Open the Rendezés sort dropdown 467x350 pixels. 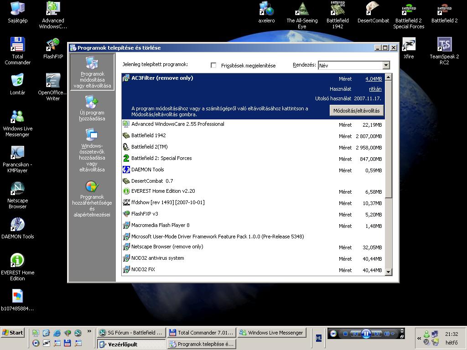pos(386,65)
